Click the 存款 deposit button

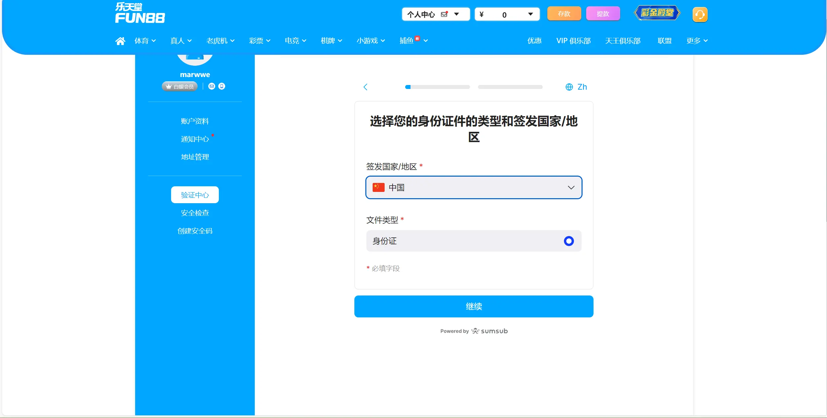tap(564, 13)
